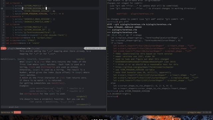The width and height of the screenshot is (213, 120).
Task: Click 'TerminusReplaceCursorShape' diff line
Action: (x=147, y=38)
